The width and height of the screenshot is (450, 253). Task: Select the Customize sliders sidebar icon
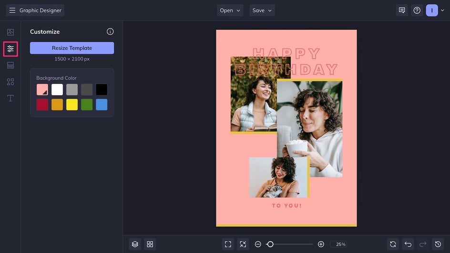(x=10, y=49)
